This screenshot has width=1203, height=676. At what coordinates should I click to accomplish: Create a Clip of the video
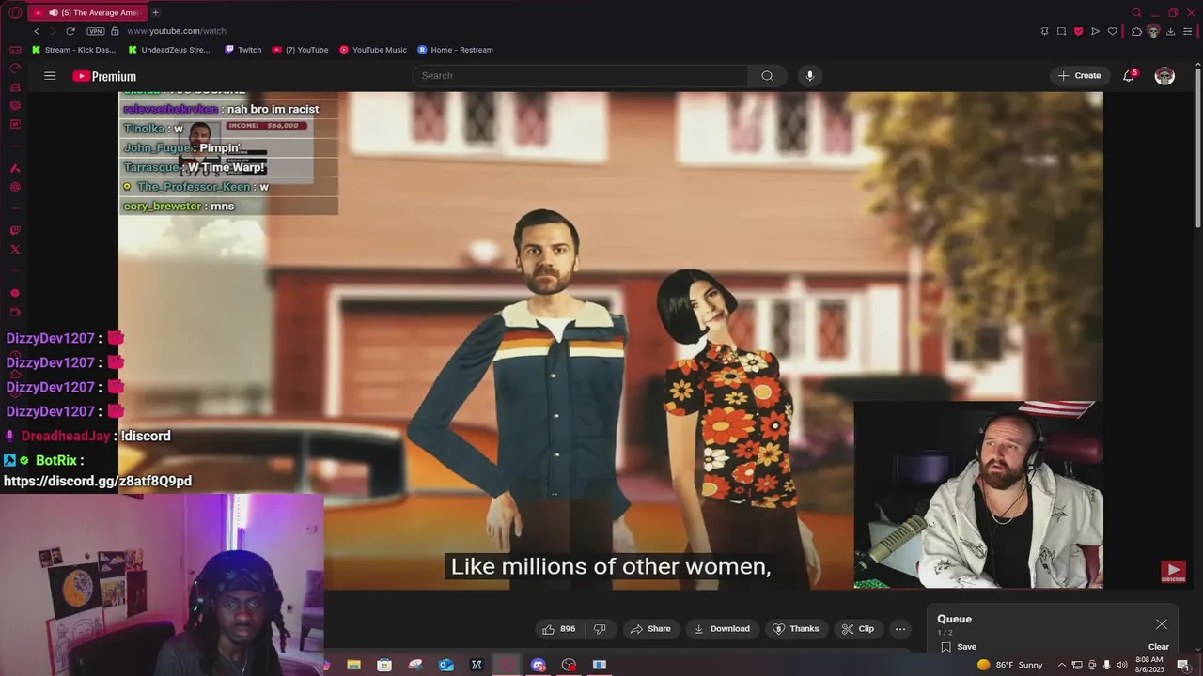(857, 629)
